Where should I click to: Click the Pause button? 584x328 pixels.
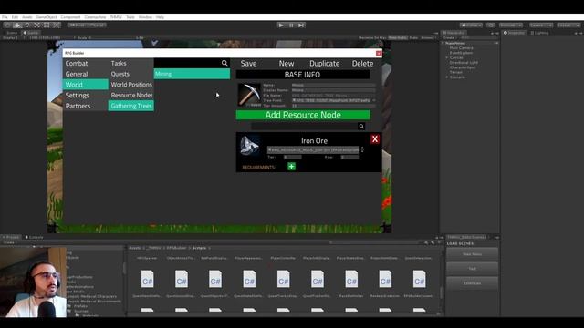tap(291, 25)
